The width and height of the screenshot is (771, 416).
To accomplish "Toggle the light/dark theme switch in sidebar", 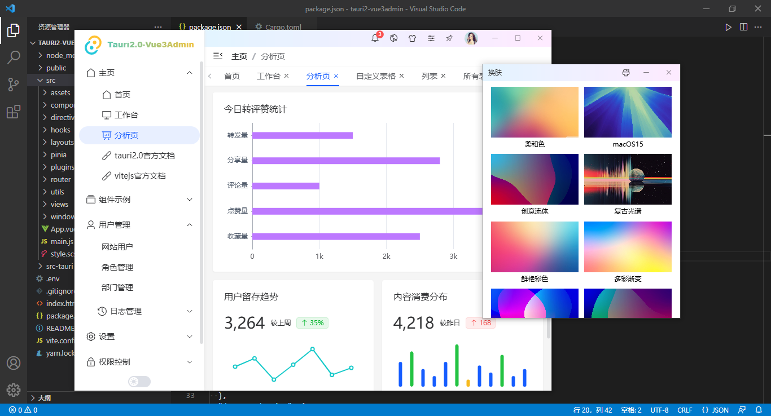I will [x=139, y=382].
